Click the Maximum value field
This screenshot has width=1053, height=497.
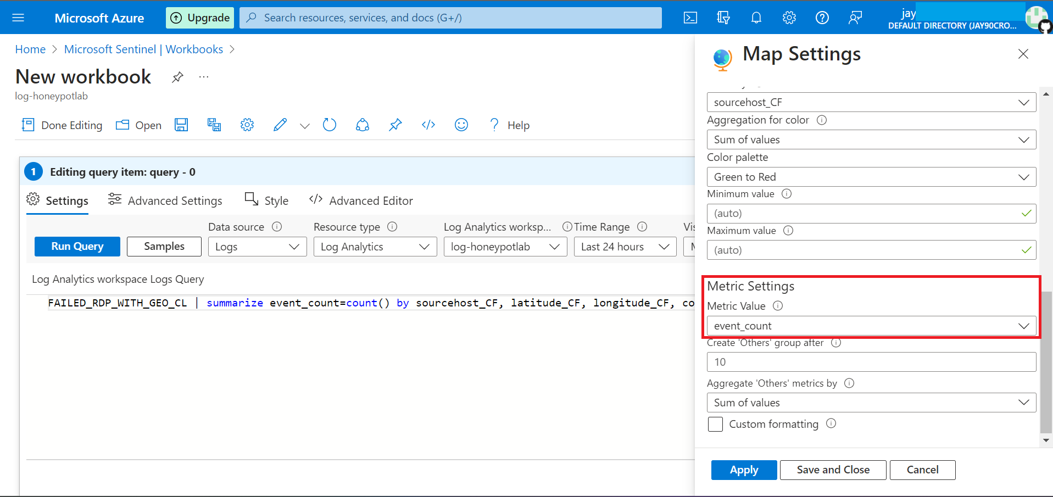point(871,250)
